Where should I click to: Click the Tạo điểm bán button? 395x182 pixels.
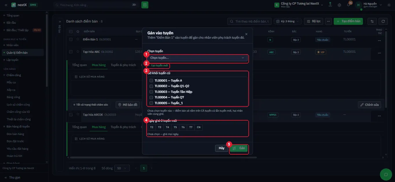[348, 21]
